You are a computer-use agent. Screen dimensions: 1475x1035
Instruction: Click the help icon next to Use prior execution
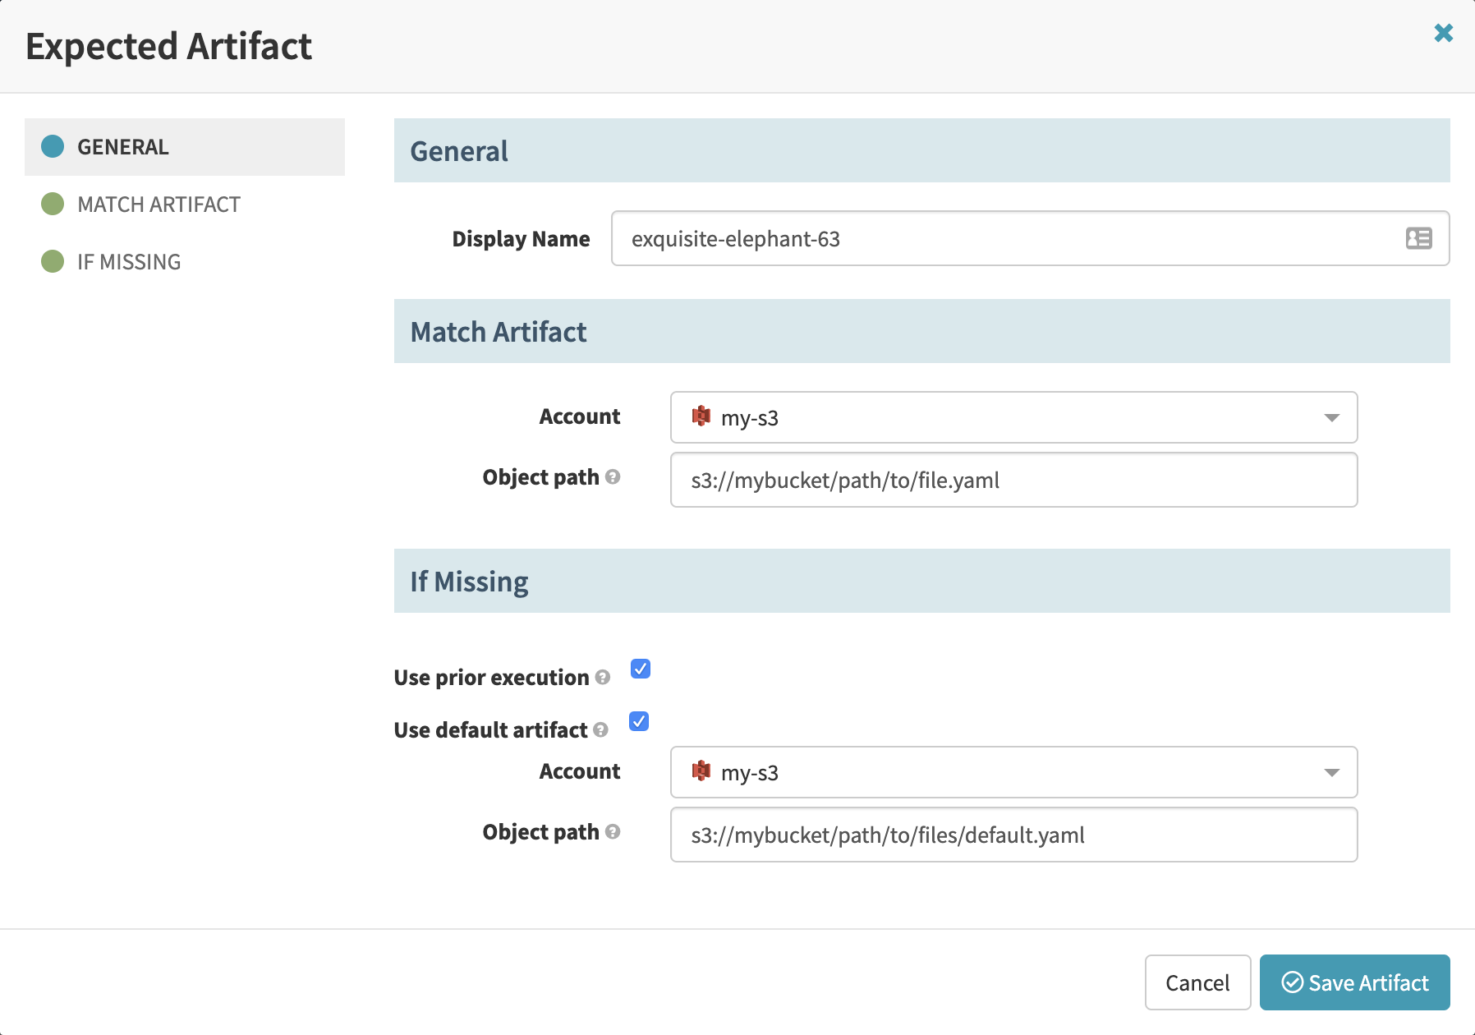pos(604,678)
